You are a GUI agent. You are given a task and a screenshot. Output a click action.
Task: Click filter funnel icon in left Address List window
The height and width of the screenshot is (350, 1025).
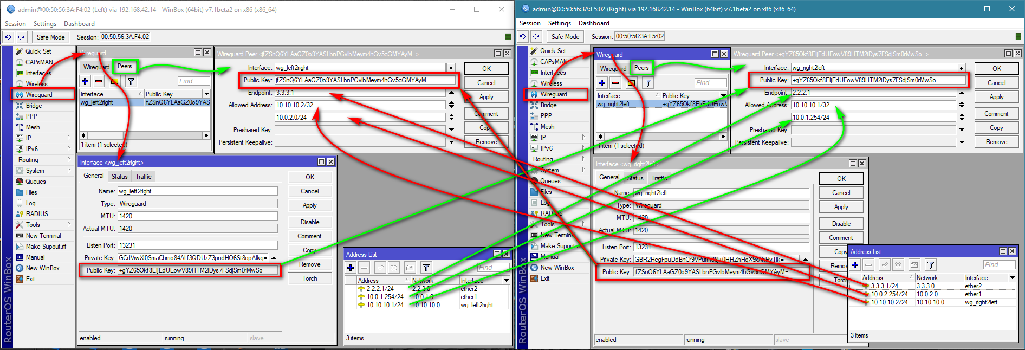[x=426, y=268]
